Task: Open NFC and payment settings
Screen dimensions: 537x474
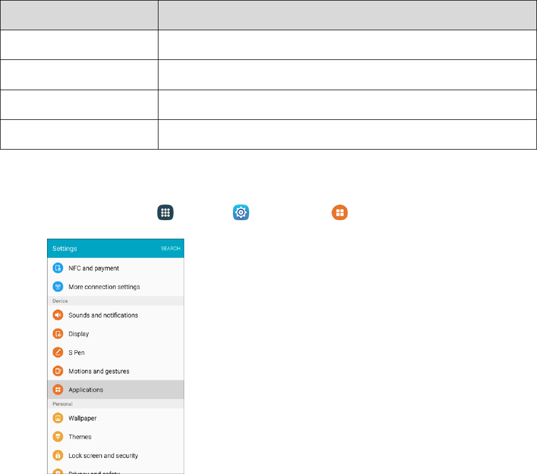Action: (116, 268)
